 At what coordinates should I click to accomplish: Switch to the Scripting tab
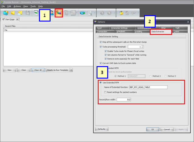click(x=138, y=32)
